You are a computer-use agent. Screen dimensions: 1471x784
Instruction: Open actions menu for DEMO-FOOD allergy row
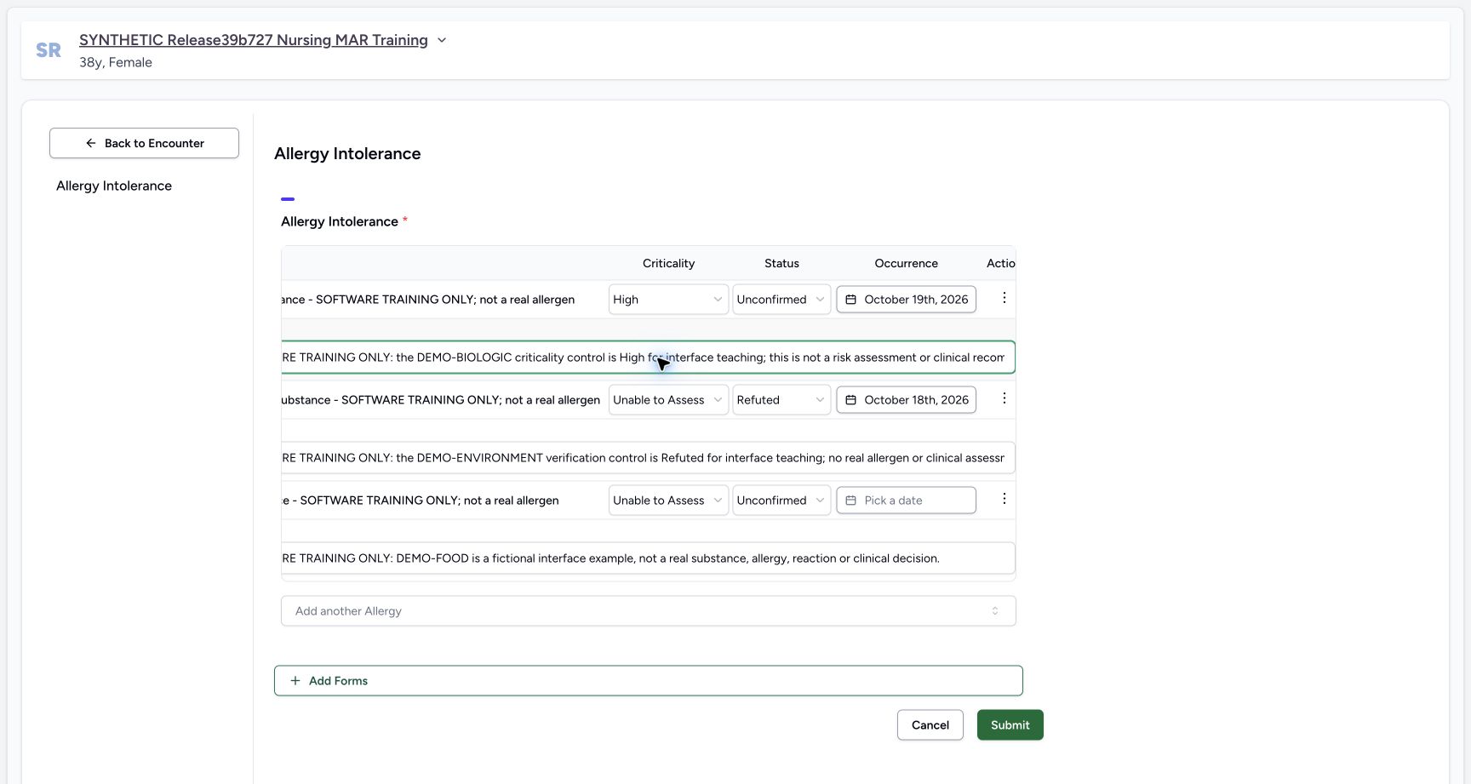(1005, 500)
